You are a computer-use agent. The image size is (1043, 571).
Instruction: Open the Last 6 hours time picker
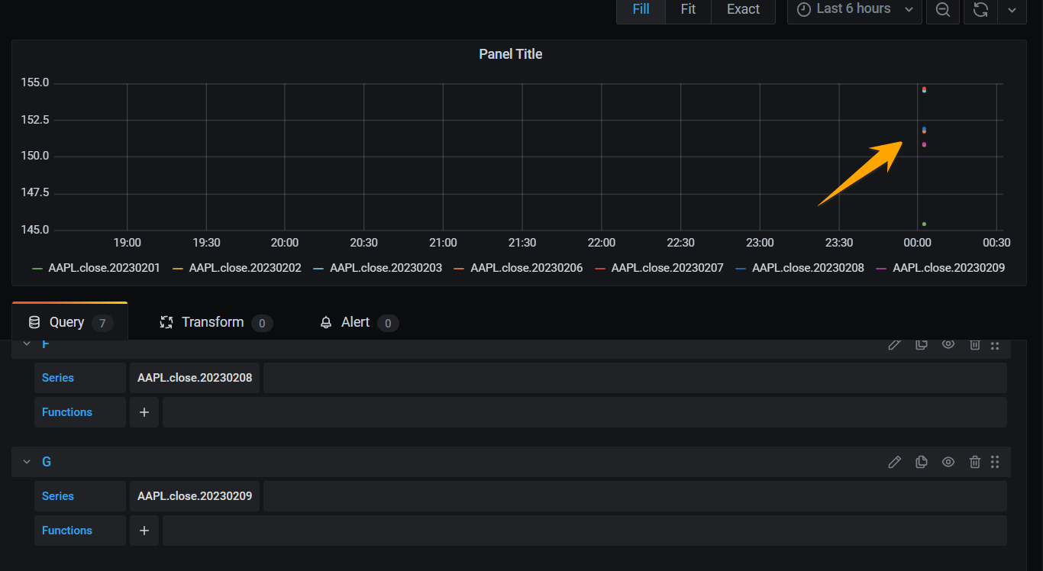tap(854, 9)
